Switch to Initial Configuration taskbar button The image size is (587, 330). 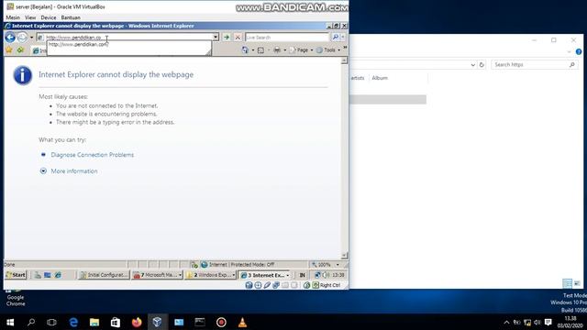104,275
